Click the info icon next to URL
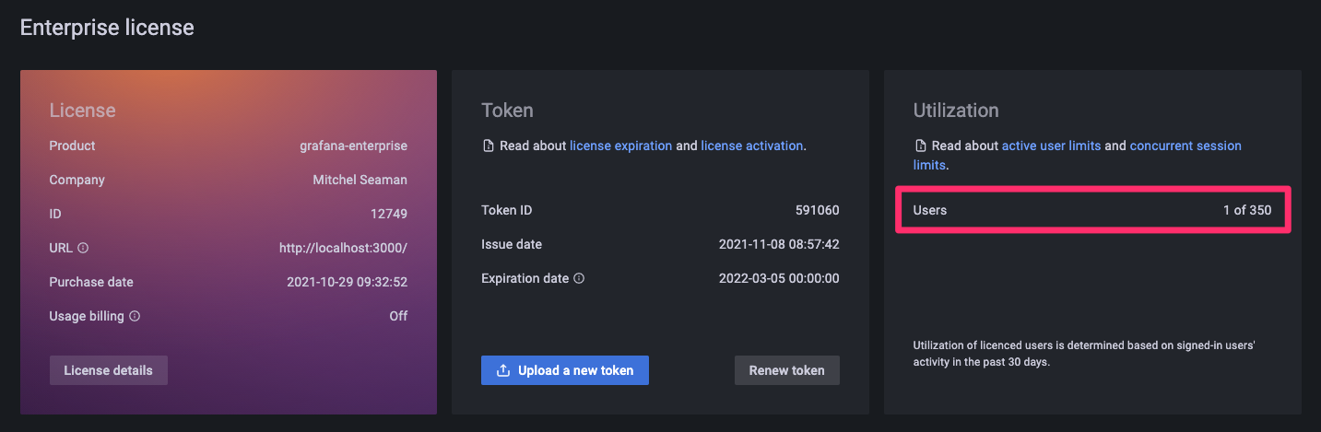This screenshot has width=1321, height=432. (83, 249)
